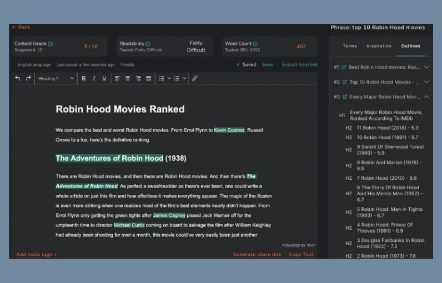The image size is (442, 283).
Task: Switch to the Inspiration tab
Action: (379, 46)
